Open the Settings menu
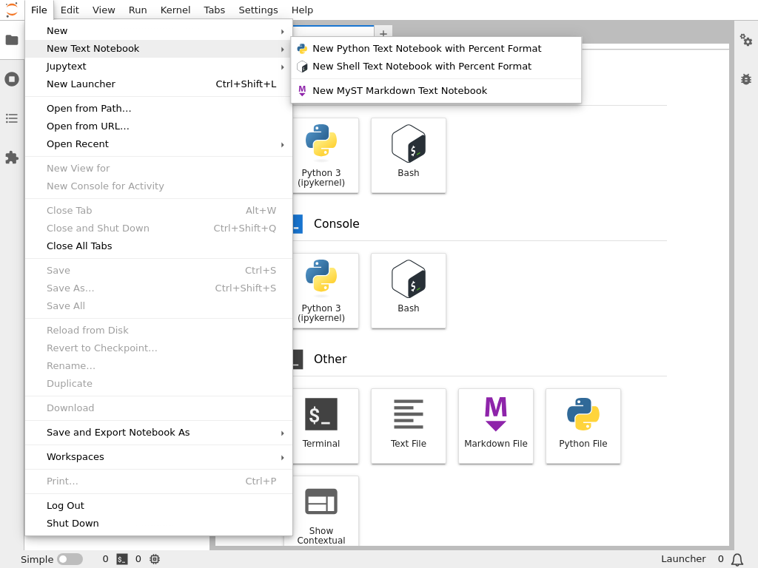758x568 pixels. click(x=258, y=10)
